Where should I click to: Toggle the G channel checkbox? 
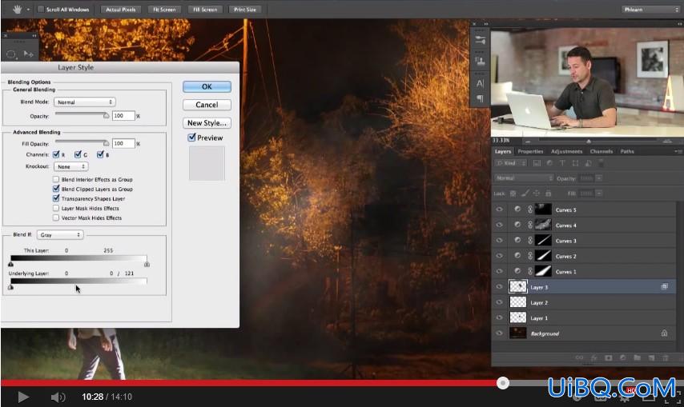point(78,154)
